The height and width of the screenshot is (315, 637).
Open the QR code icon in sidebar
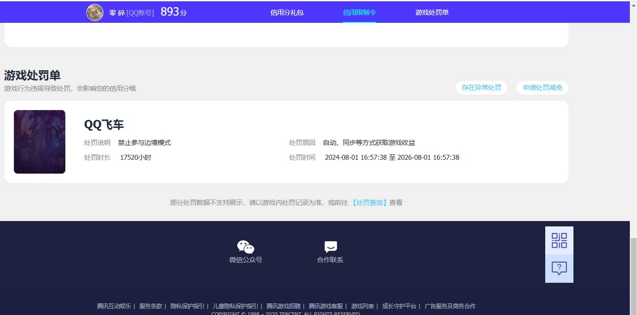click(559, 240)
